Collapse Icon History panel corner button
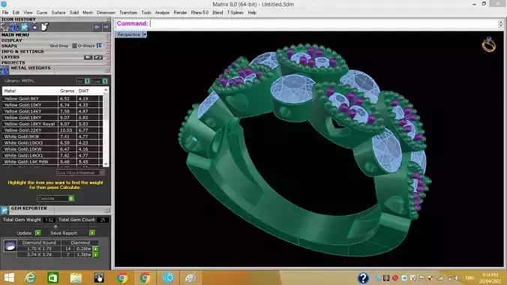The height and width of the screenshot is (285, 507). pos(108,19)
